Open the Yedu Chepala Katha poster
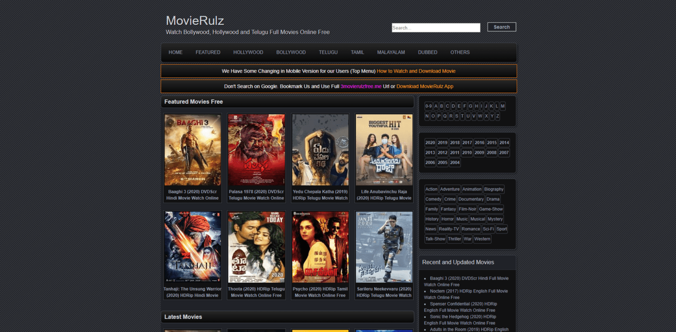676x332 pixels. pyautogui.click(x=320, y=150)
